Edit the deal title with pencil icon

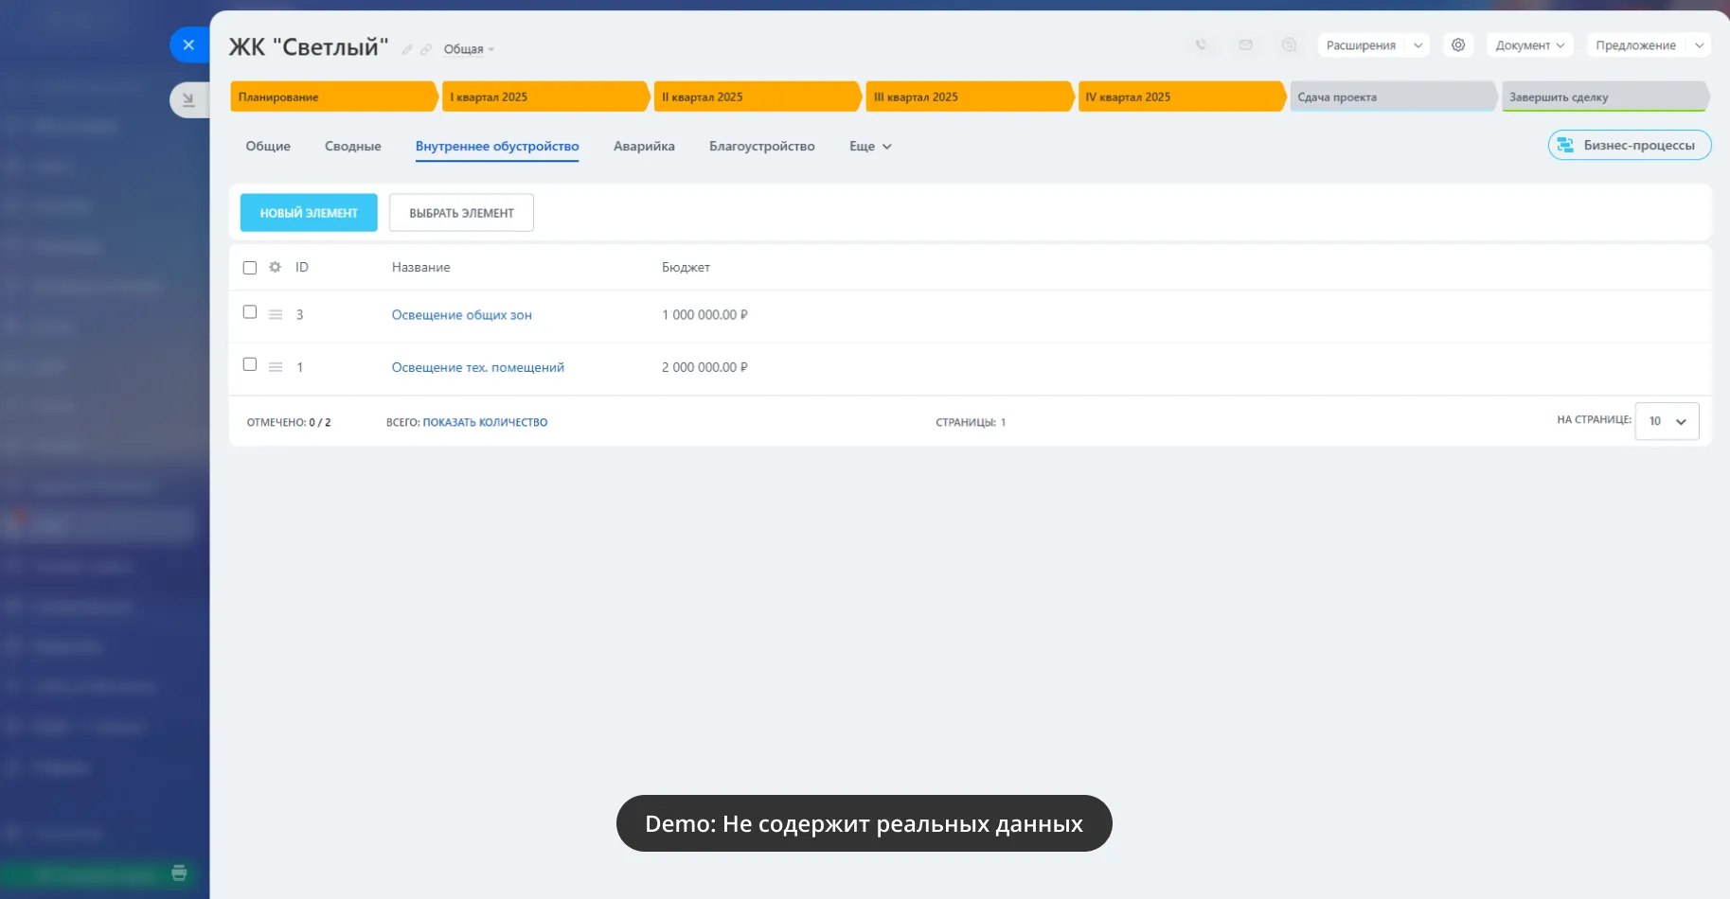pos(407,49)
